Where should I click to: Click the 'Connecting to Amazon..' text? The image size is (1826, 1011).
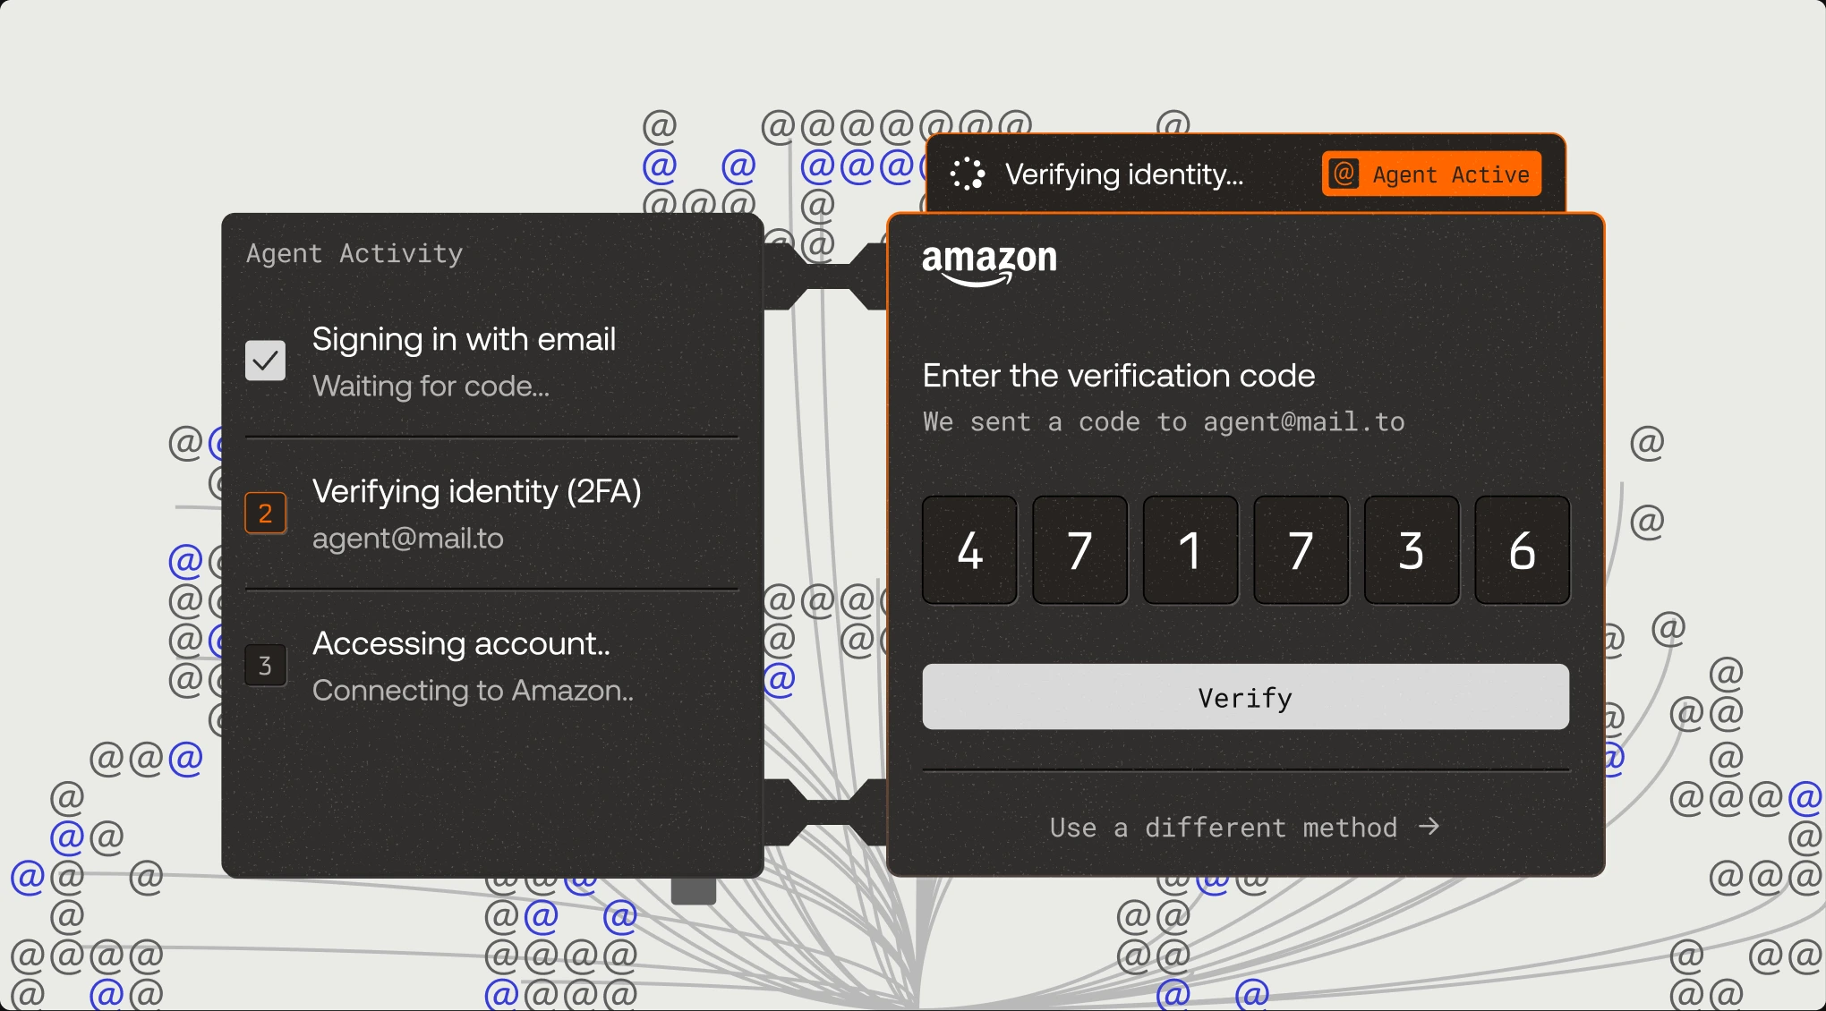pos(473,690)
